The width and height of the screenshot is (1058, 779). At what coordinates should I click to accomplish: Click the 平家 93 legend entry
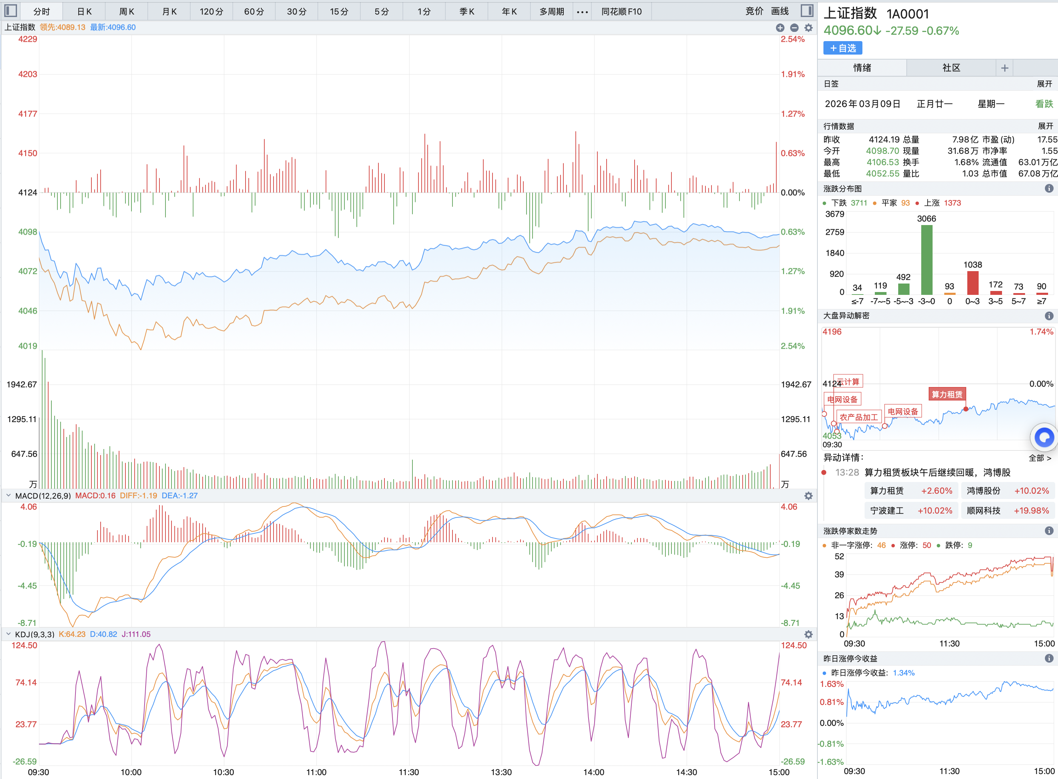891,203
